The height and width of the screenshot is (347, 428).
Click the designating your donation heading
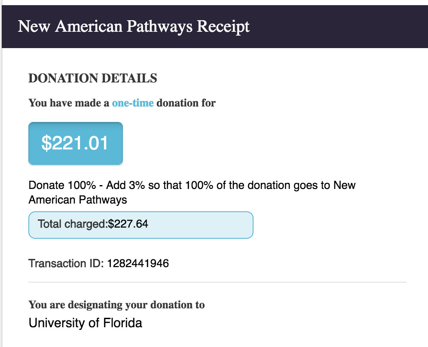click(x=116, y=305)
